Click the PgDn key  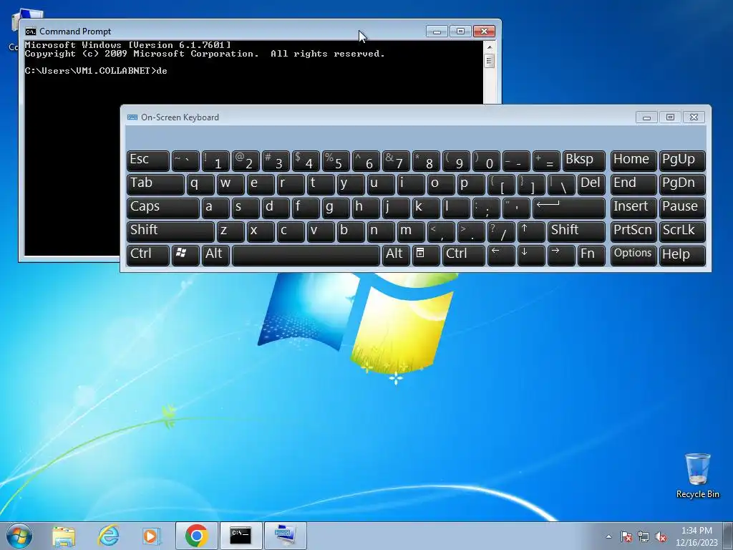pos(681,184)
